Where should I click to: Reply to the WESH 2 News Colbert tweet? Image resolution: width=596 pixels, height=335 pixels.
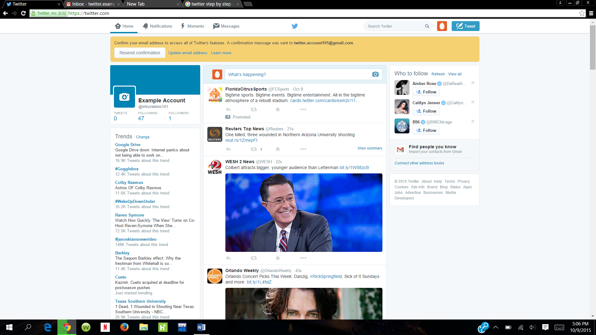click(x=228, y=258)
